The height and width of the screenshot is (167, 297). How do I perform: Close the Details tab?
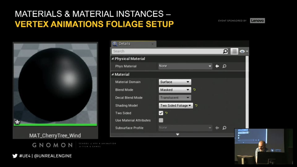coord(153,44)
